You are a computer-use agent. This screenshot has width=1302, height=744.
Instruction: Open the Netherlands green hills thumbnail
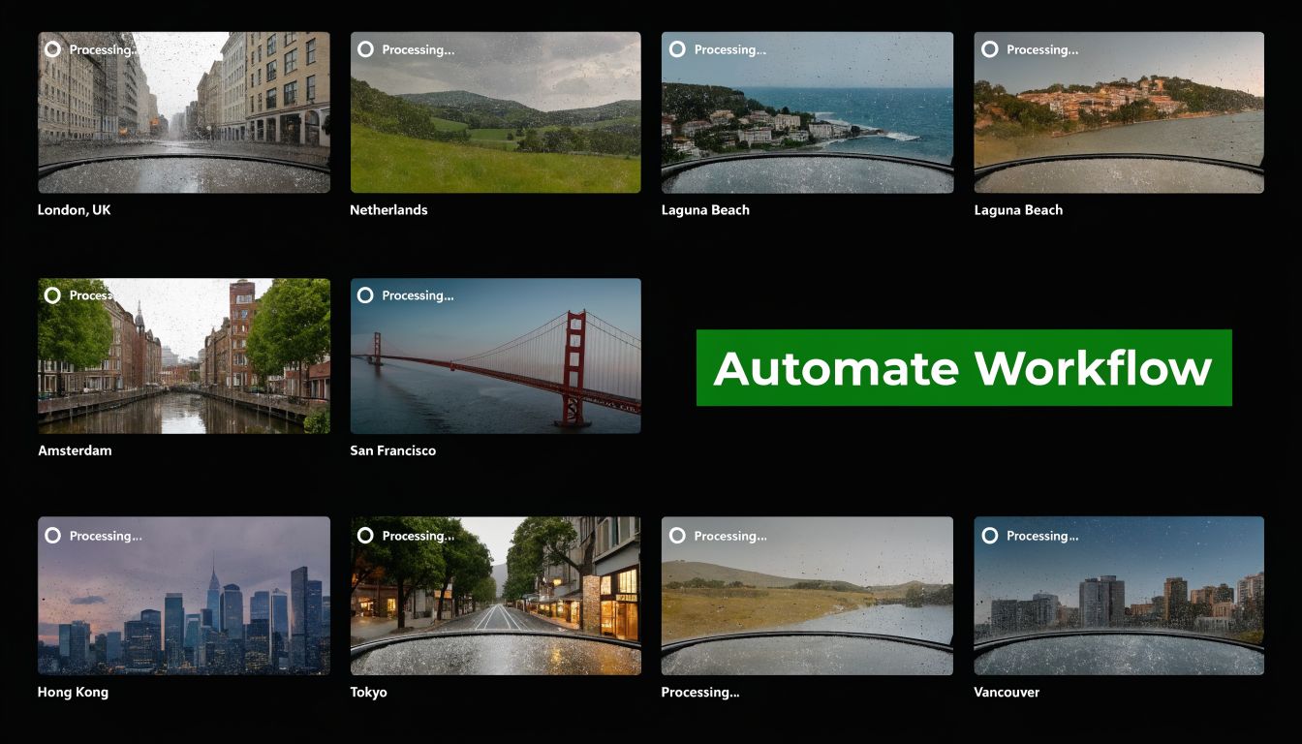[495, 112]
